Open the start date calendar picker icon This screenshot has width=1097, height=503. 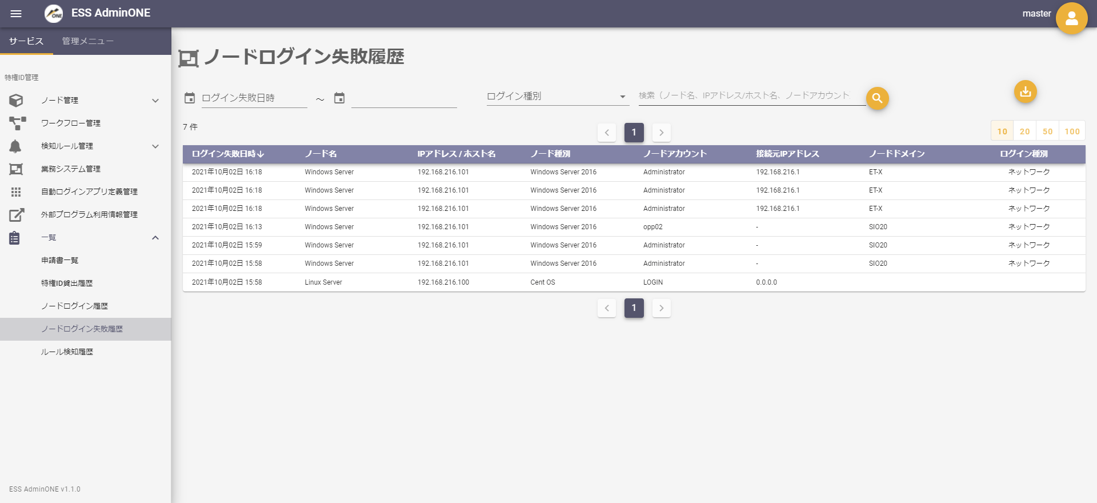190,98
